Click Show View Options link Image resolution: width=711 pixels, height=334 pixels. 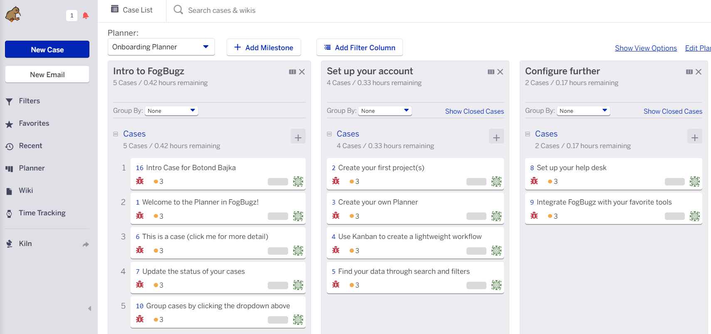pyautogui.click(x=646, y=48)
